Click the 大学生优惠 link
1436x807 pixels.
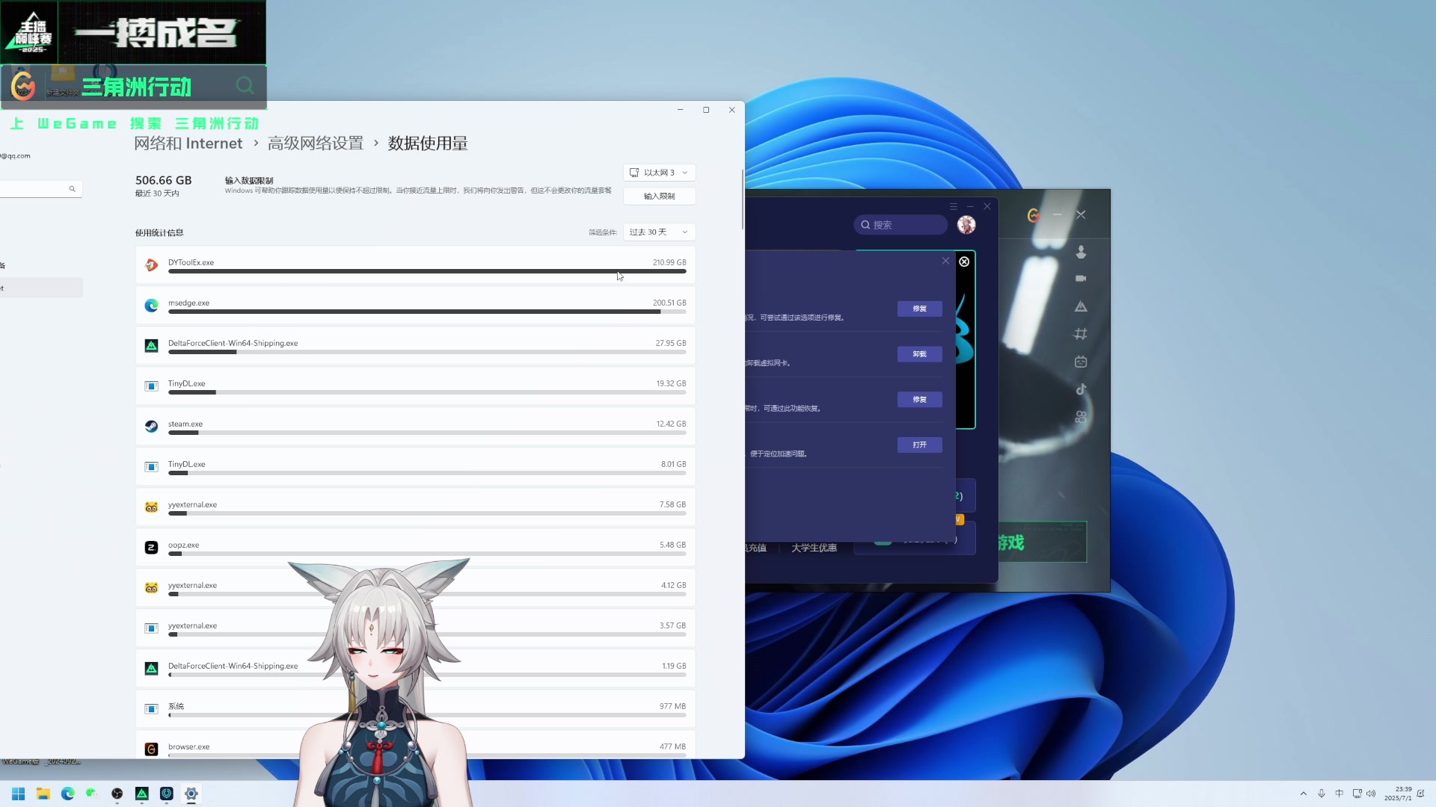(814, 548)
